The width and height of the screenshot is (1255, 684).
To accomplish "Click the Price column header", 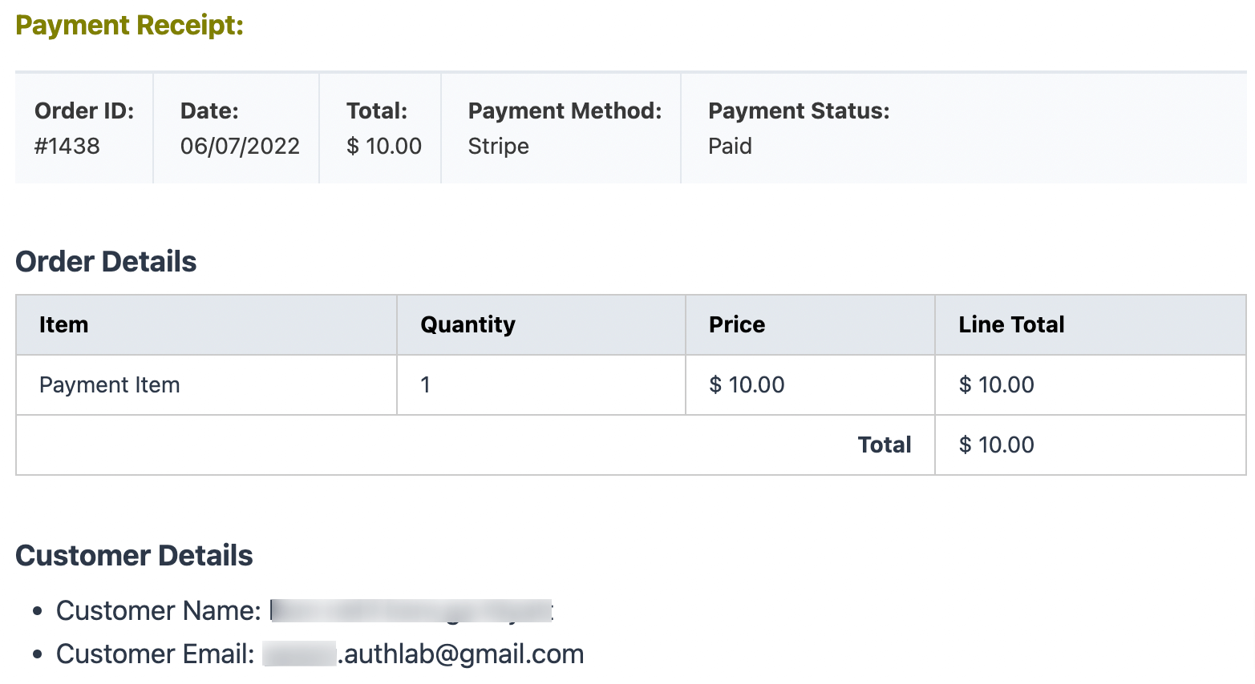I will point(736,324).
